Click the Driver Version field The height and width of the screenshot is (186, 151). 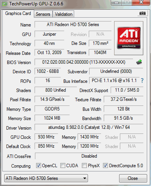coord(89,127)
